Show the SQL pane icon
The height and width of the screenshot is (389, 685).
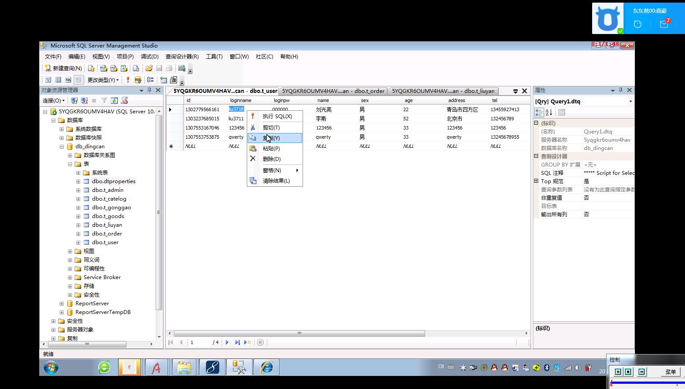tap(68, 80)
